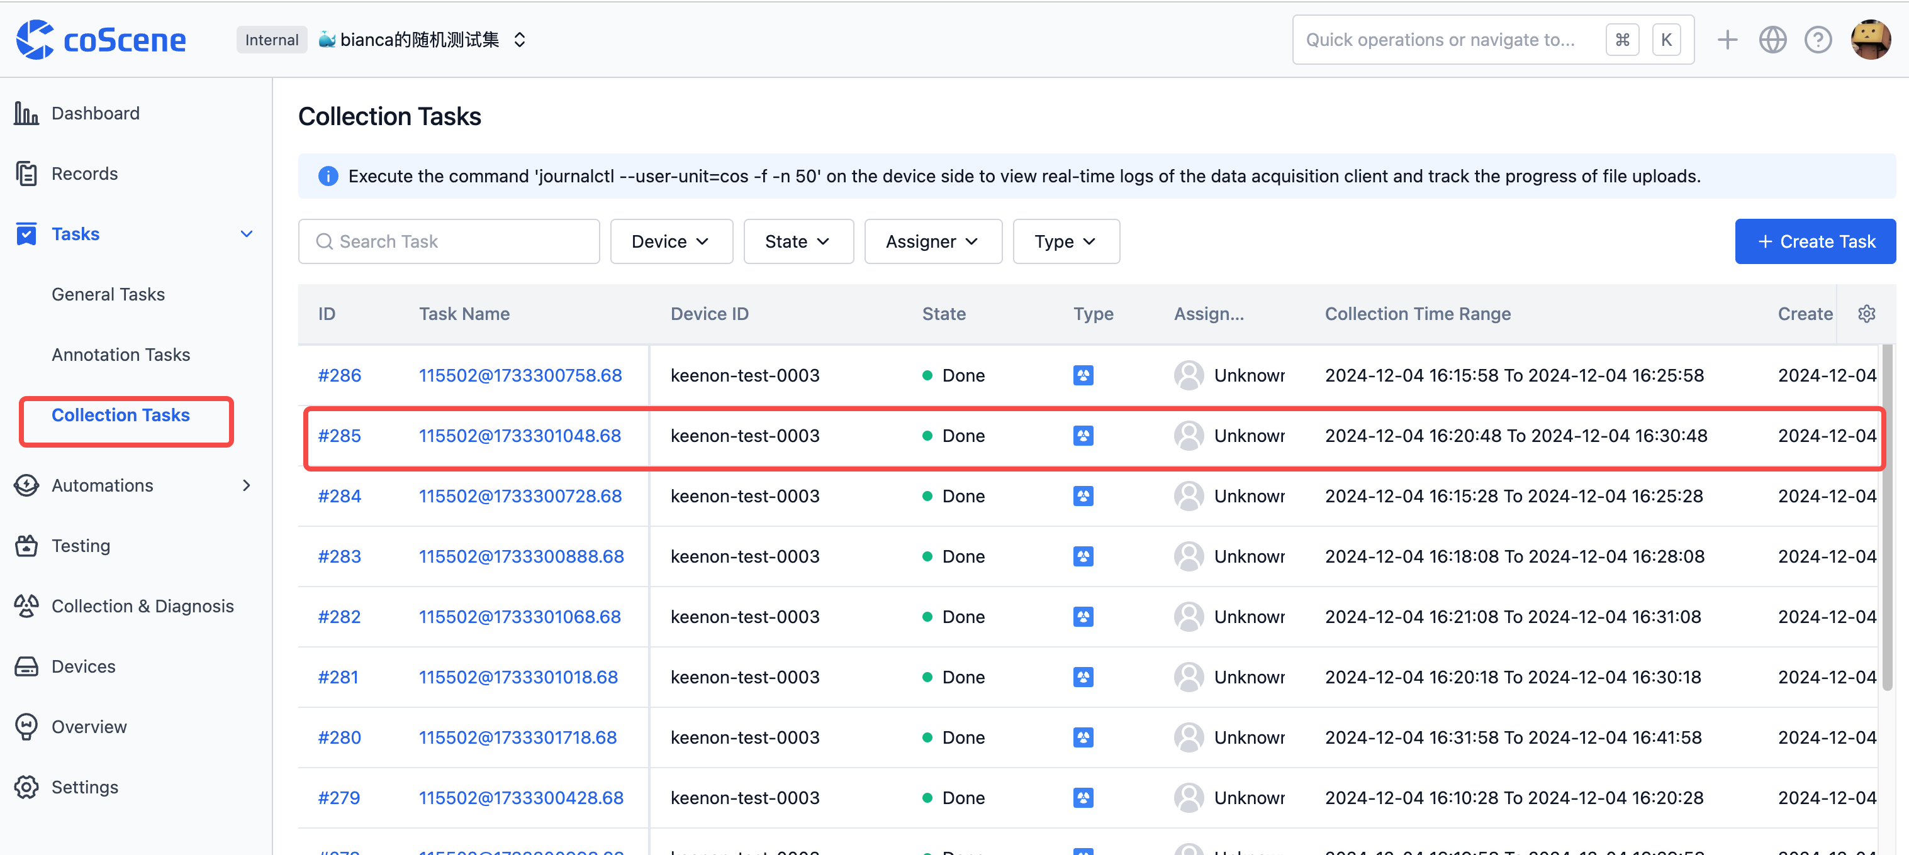Open task 115502@1733300728.68
The width and height of the screenshot is (1909, 855).
[520, 496]
